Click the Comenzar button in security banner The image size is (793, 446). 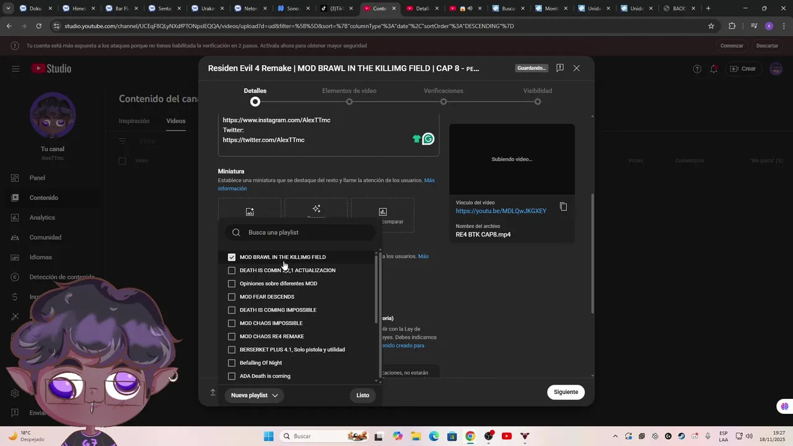pyautogui.click(x=732, y=46)
